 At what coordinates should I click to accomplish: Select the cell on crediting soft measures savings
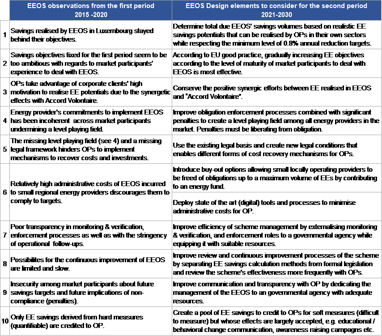tap(277, 321)
